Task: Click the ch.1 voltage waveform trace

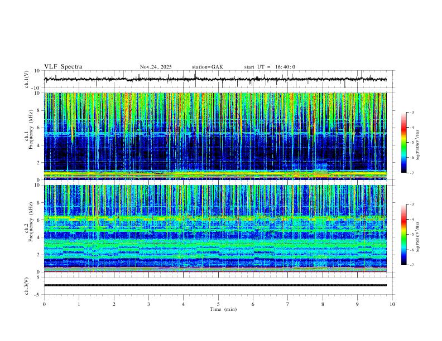Action: click(x=215, y=79)
